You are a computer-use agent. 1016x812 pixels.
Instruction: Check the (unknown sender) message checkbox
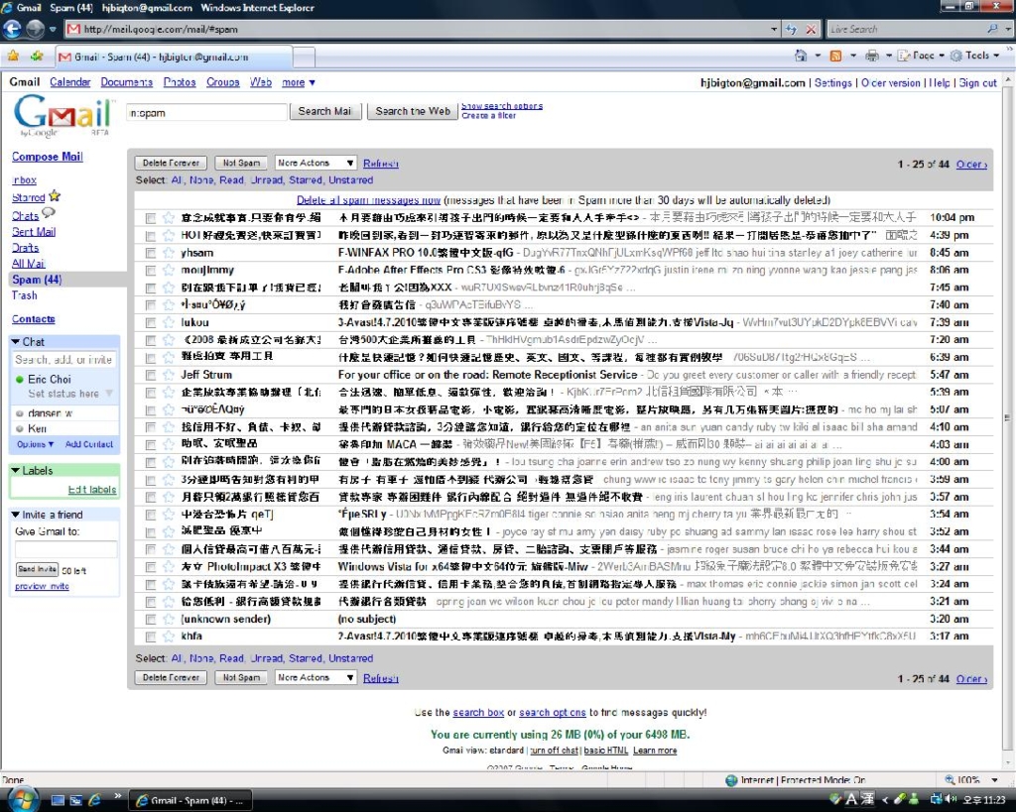[151, 620]
